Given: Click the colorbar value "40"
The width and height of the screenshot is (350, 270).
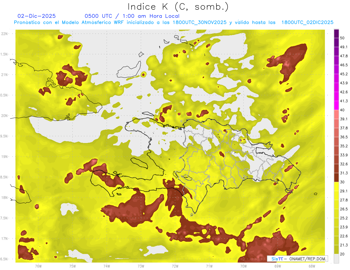Looking at the screenshot, I should coord(343,110).
